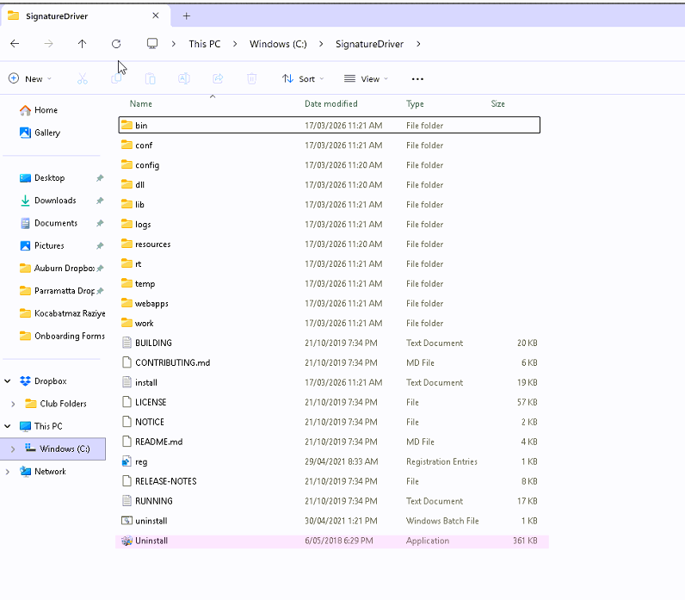Open the View dropdown menu

366,79
